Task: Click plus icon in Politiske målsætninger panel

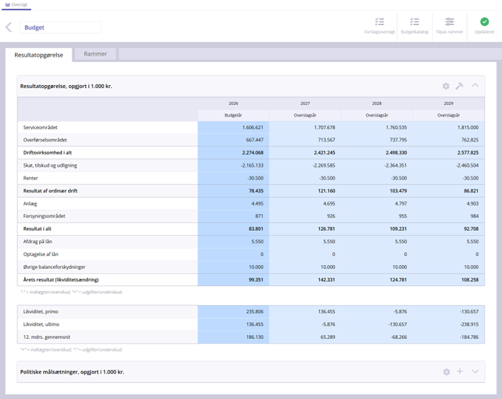Action: tap(460, 371)
